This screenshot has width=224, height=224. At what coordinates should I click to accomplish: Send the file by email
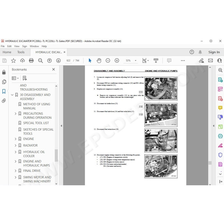[x=211, y=60]
